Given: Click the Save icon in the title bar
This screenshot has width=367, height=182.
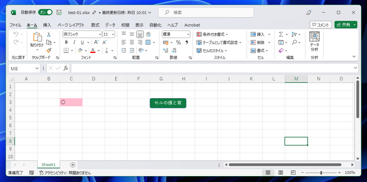Looking at the screenshot, I should click(x=59, y=13).
